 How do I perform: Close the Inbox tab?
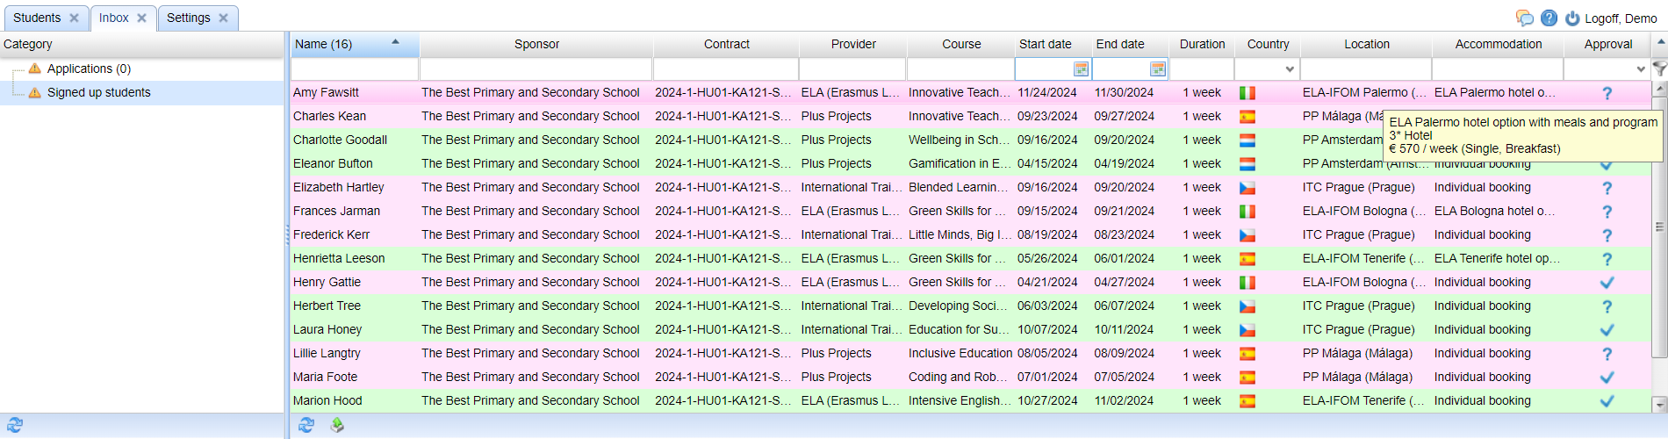coord(141,18)
